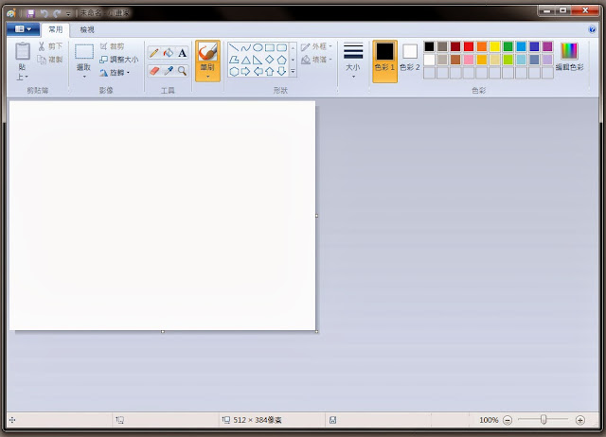Click the Paste clipboard icon
The height and width of the screenshot is (437, 606).
(23, 51)
